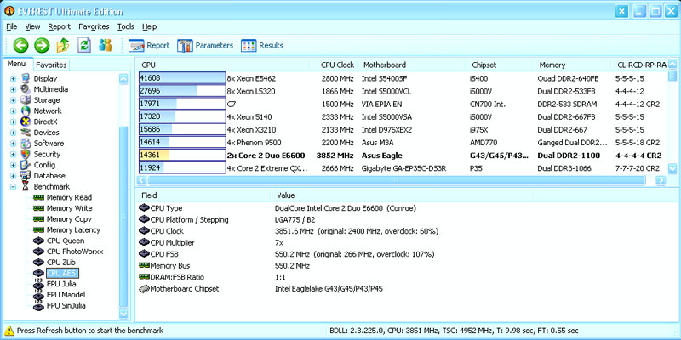Click the Up level arrow toolbar icon

point(63,45)
